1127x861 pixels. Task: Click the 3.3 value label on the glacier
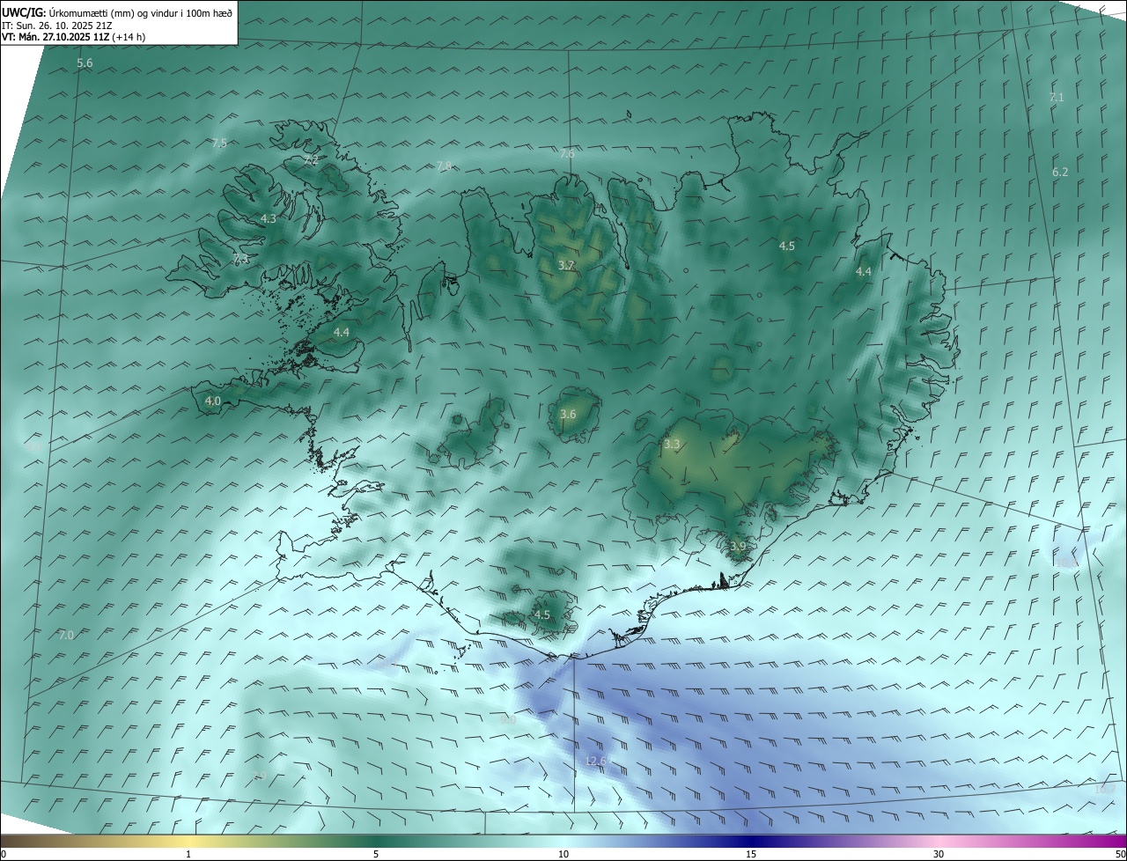tap(672, 445)
